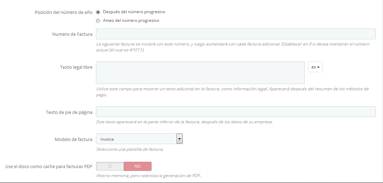
Task: Click the help text mentioning current number #1011
Action: [232, 47]
